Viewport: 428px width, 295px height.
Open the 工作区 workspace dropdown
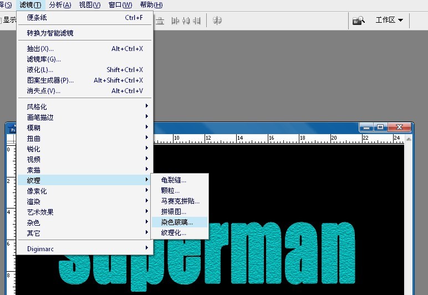coord(389,20)
